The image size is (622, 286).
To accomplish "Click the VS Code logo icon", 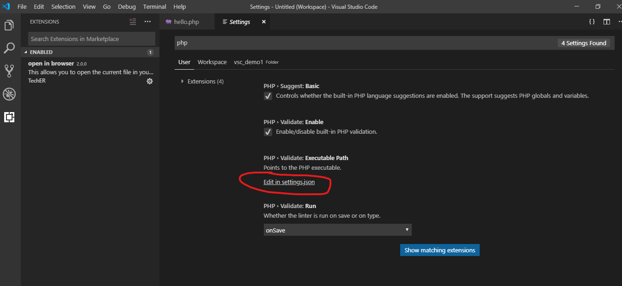I will (x=6, y=6).
